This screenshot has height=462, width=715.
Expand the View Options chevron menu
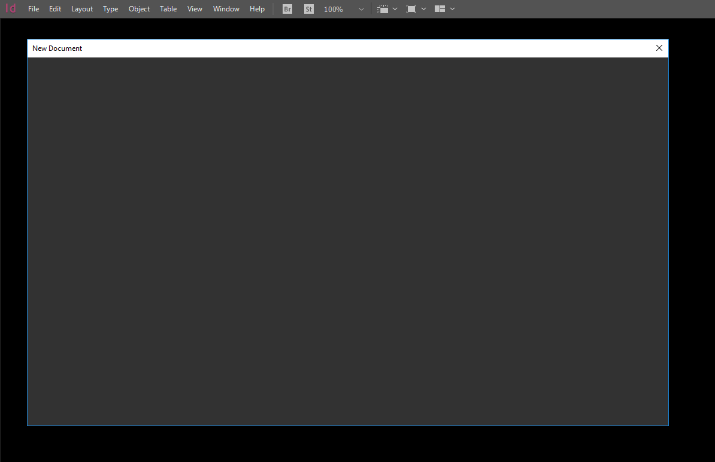tap(395, 9)
